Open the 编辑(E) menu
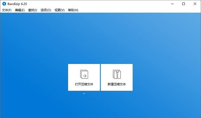Screen dimensions: 201x118 pyautogui.click(x=20, y=10)
